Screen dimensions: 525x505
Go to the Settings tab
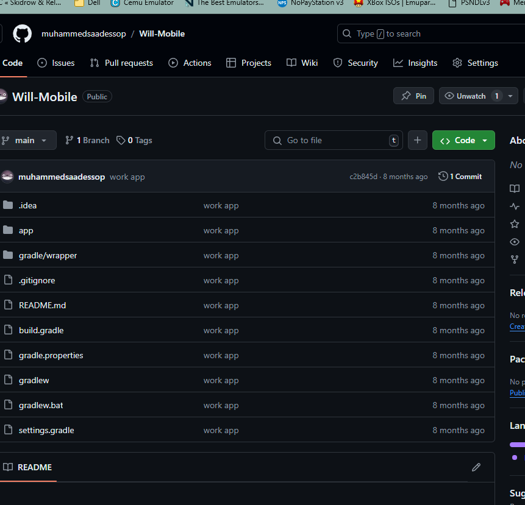tap(475, 63)
